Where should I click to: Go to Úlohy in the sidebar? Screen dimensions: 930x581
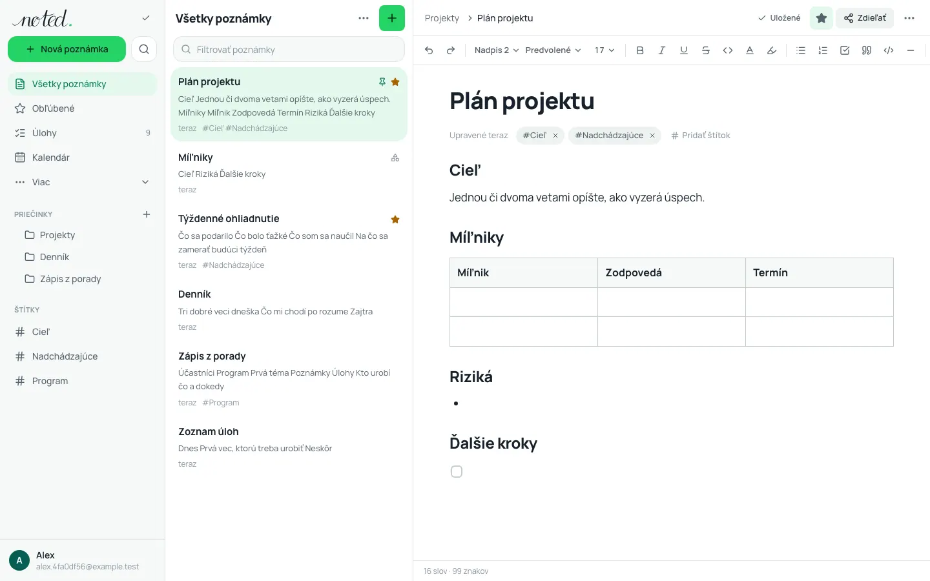(83, 133)
